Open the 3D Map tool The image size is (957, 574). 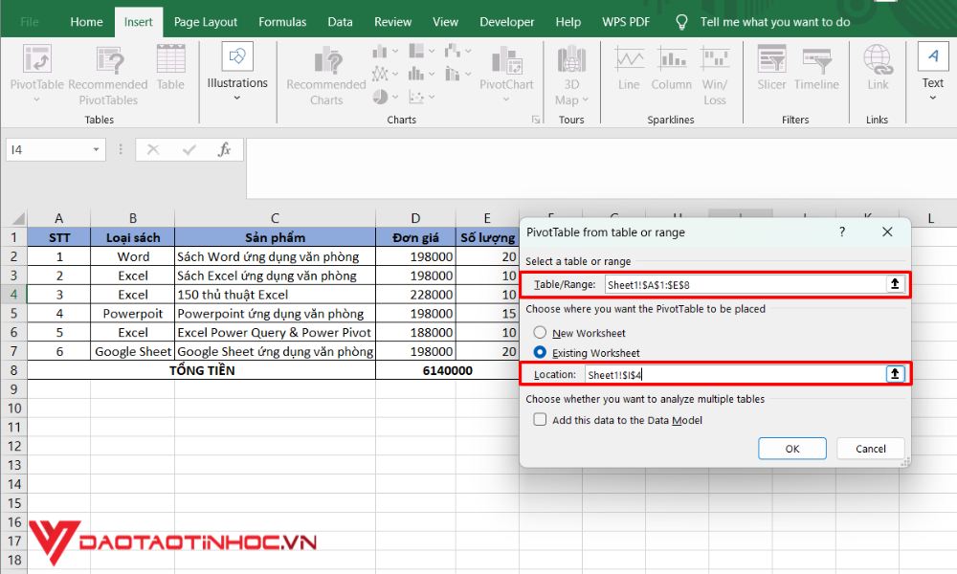click(x=570, y=72)
